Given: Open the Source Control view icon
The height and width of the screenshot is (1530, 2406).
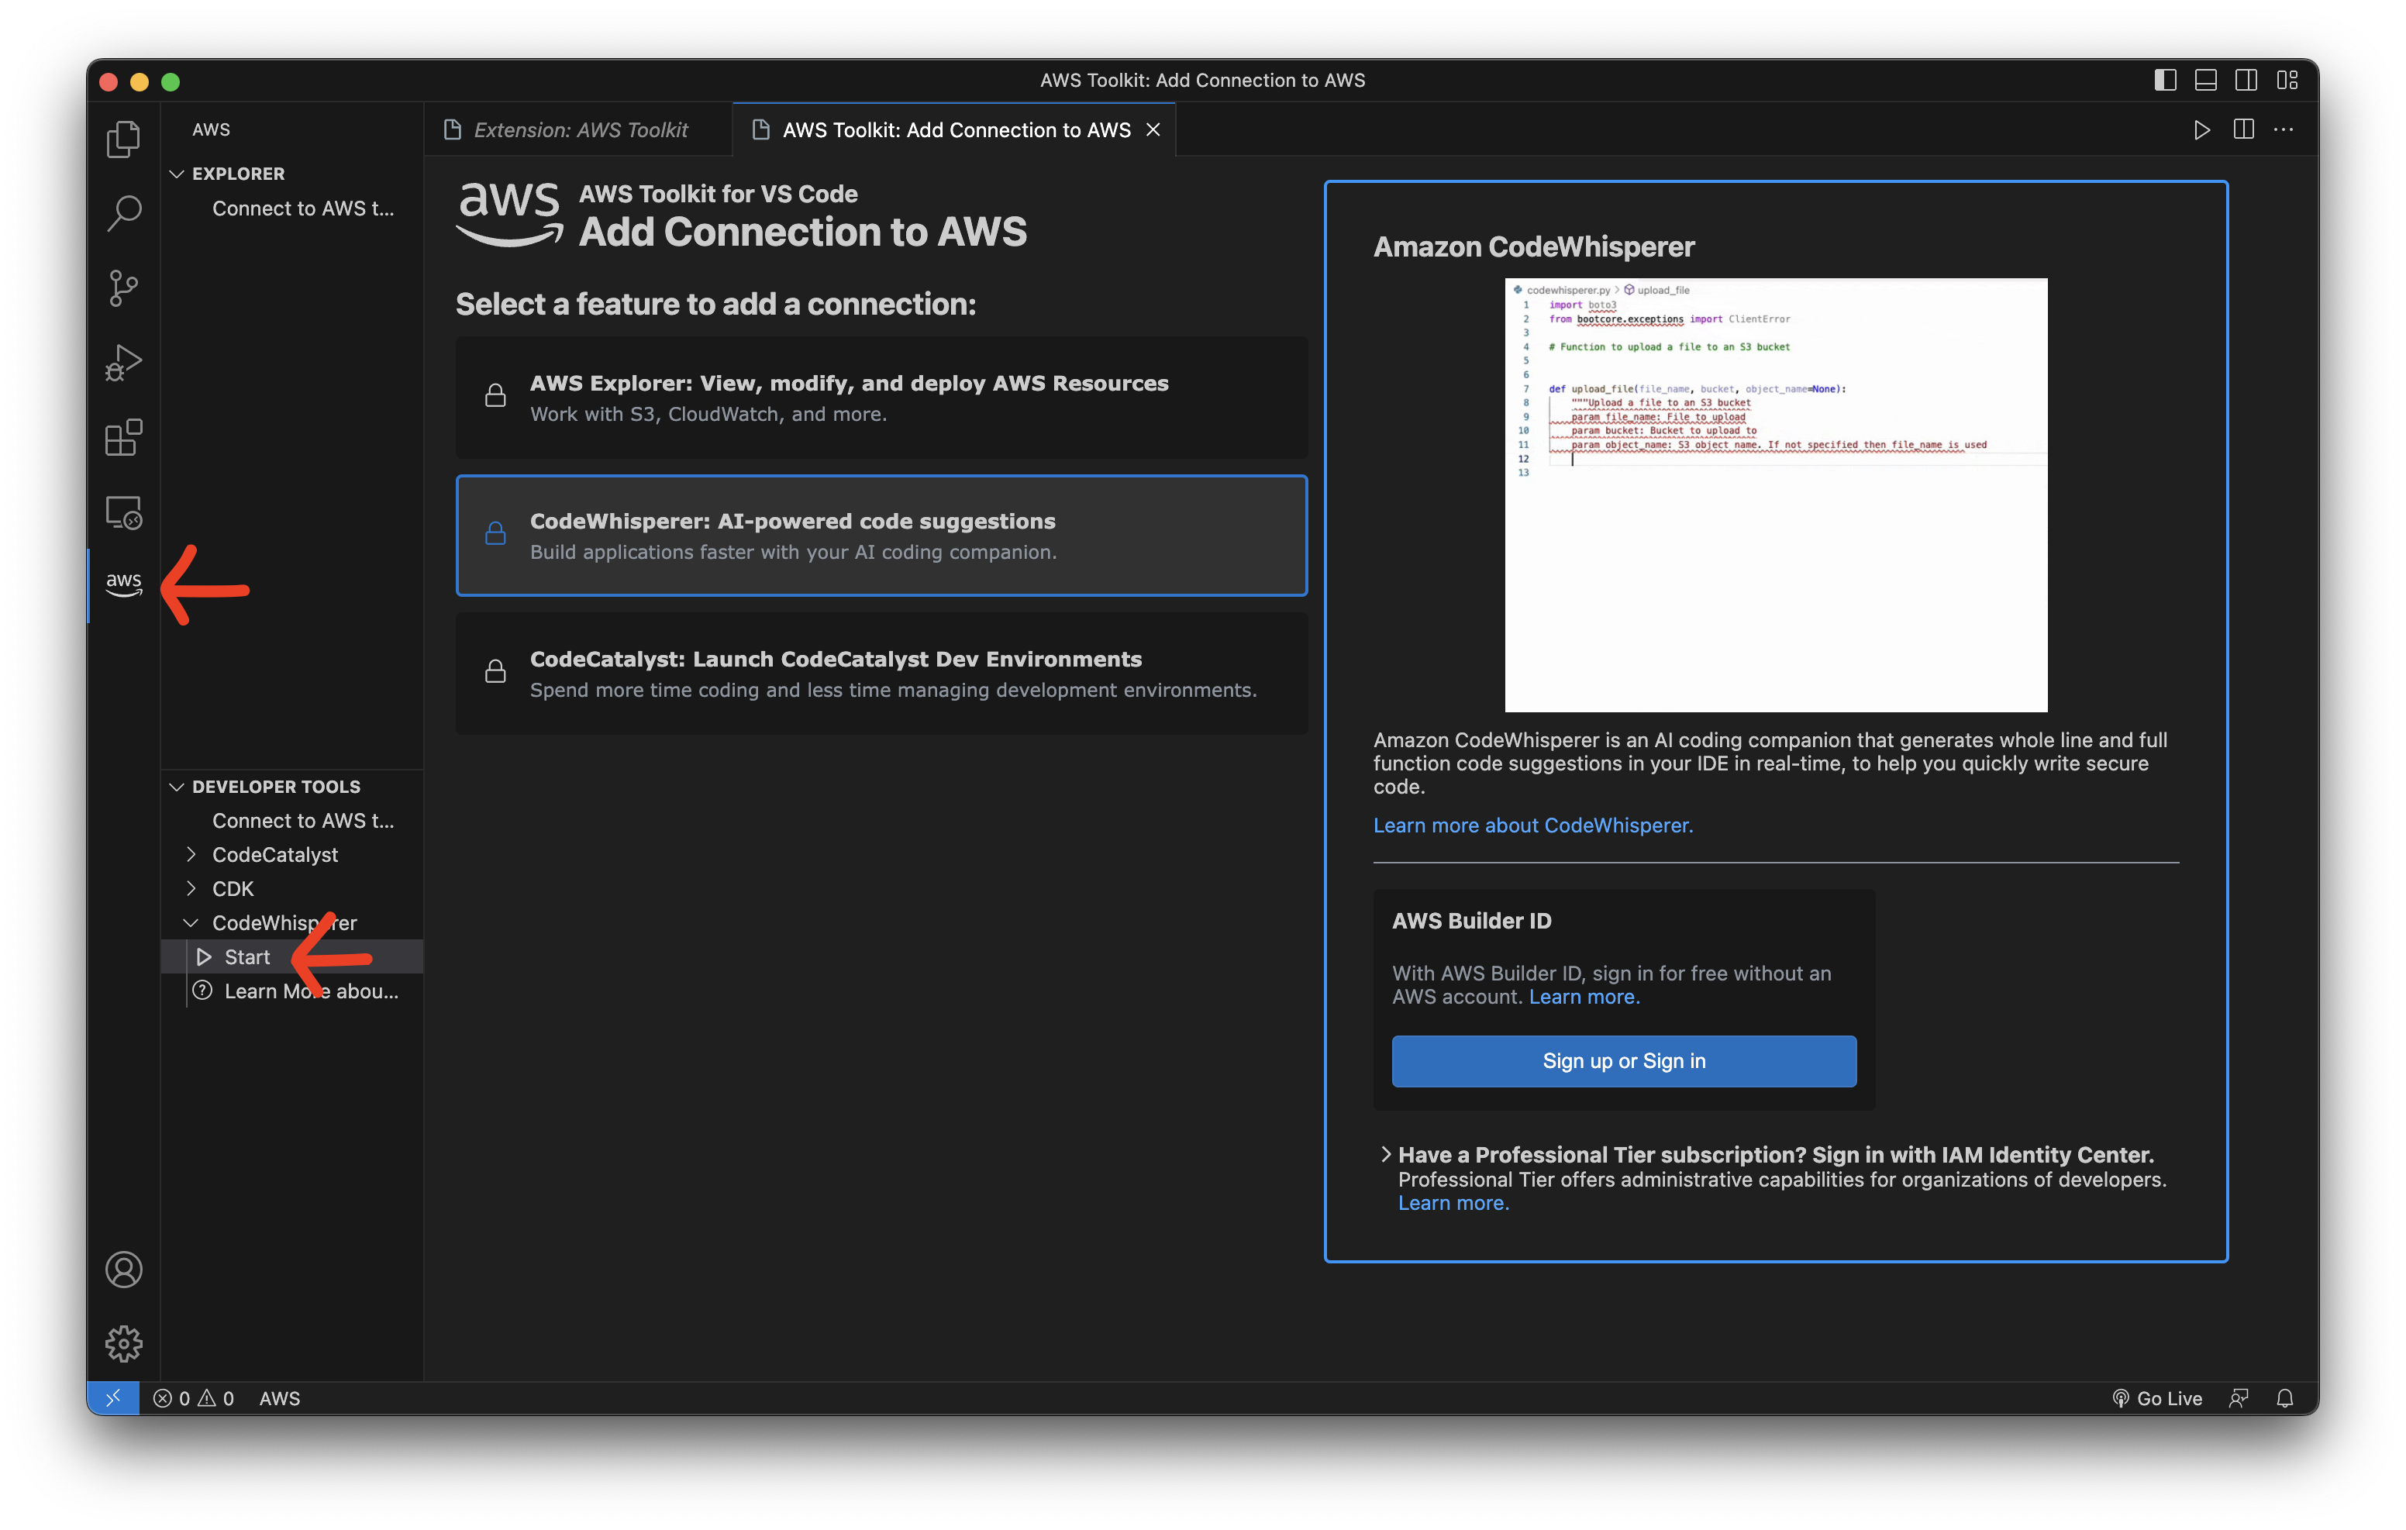Looking at the screenshot, I should click(x=123, y=288).
